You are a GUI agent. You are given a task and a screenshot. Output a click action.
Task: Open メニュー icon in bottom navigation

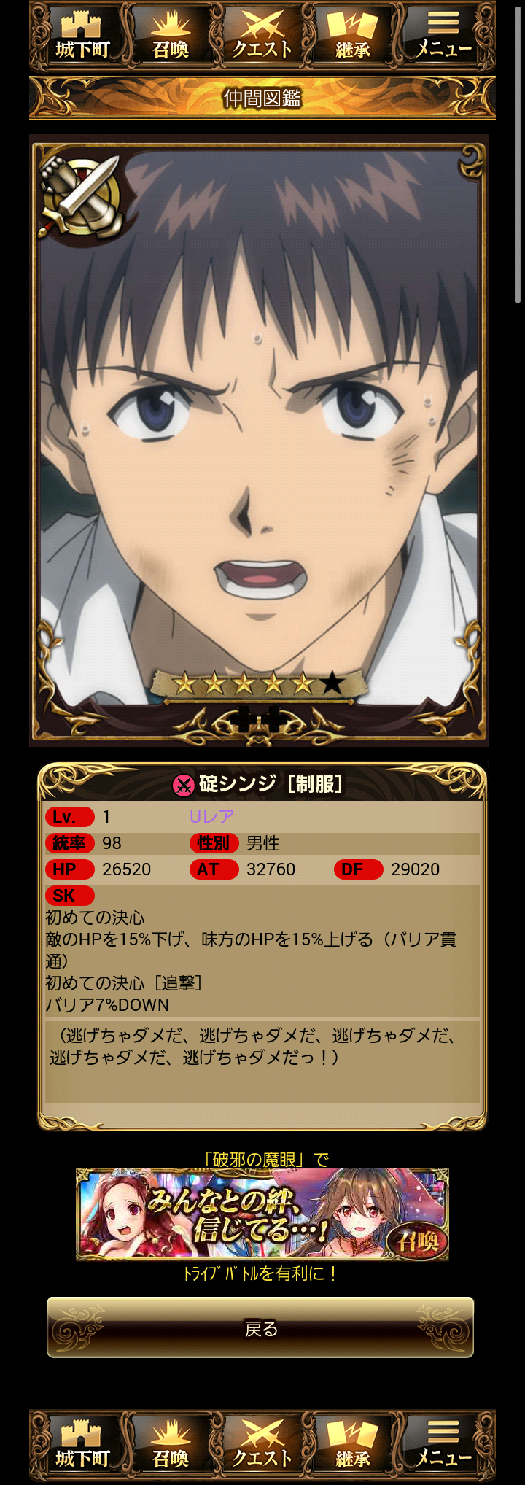click(443, 1445)
